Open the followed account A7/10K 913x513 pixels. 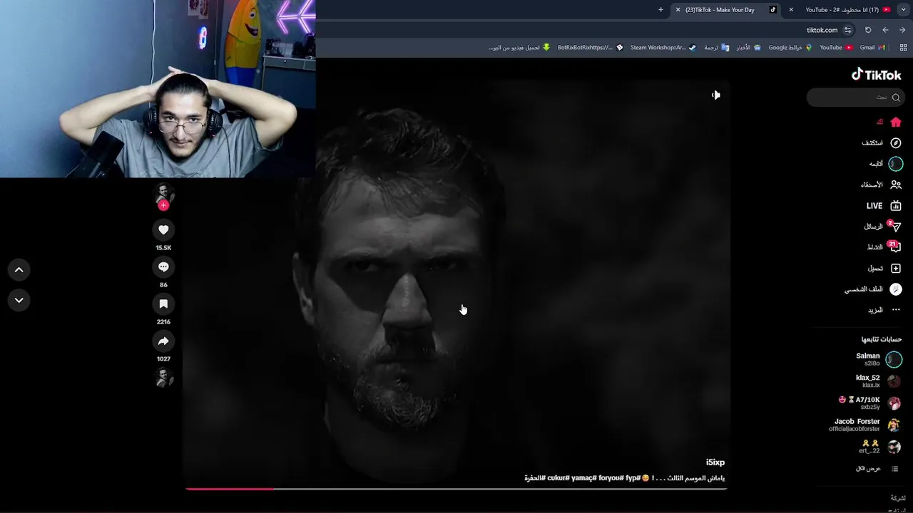coord(871,403)
